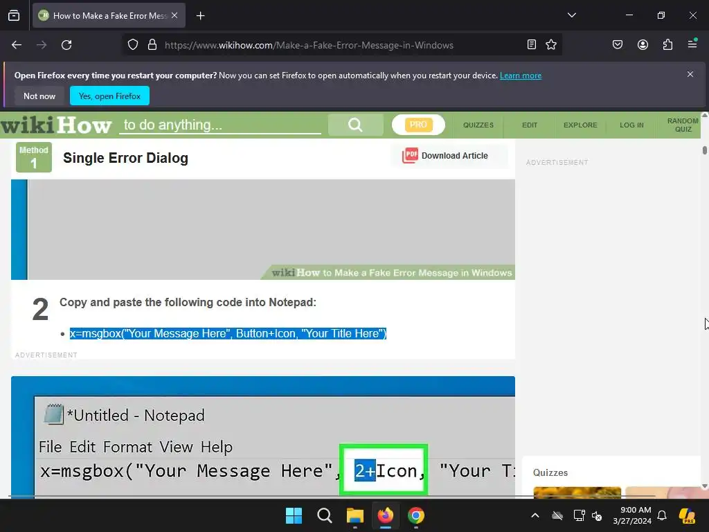Open Windows taskbar search

[325, 515]
